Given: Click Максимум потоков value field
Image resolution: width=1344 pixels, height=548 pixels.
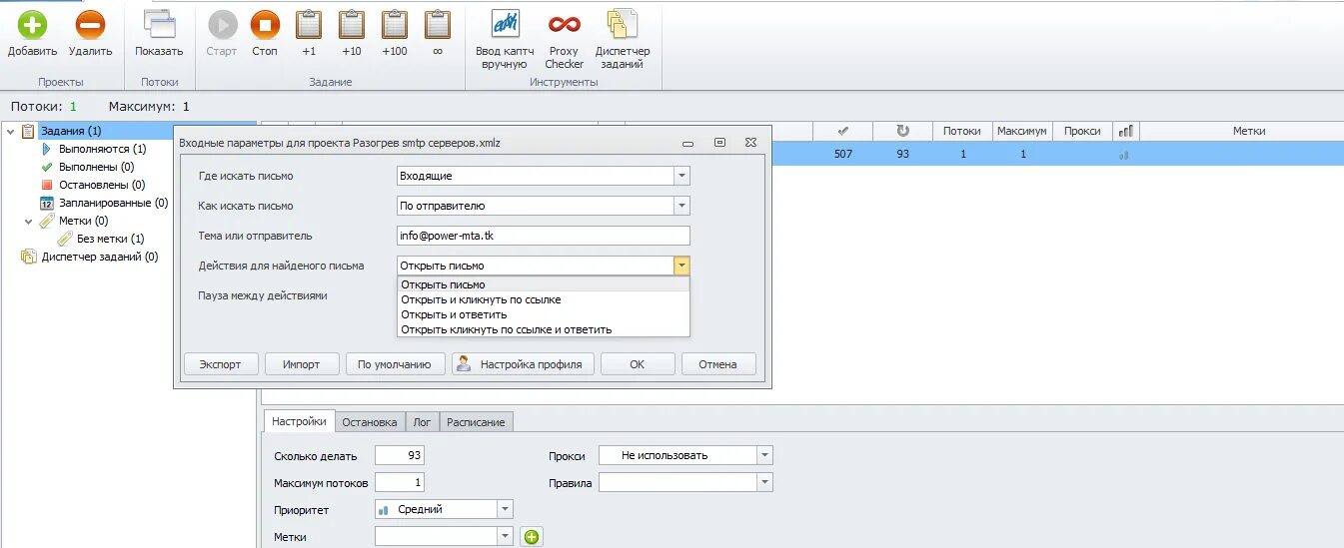Looking at the screenshot, I should tap(400, 483).
